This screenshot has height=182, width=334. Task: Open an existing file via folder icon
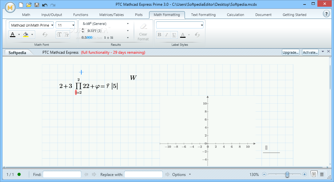(29, 5)
